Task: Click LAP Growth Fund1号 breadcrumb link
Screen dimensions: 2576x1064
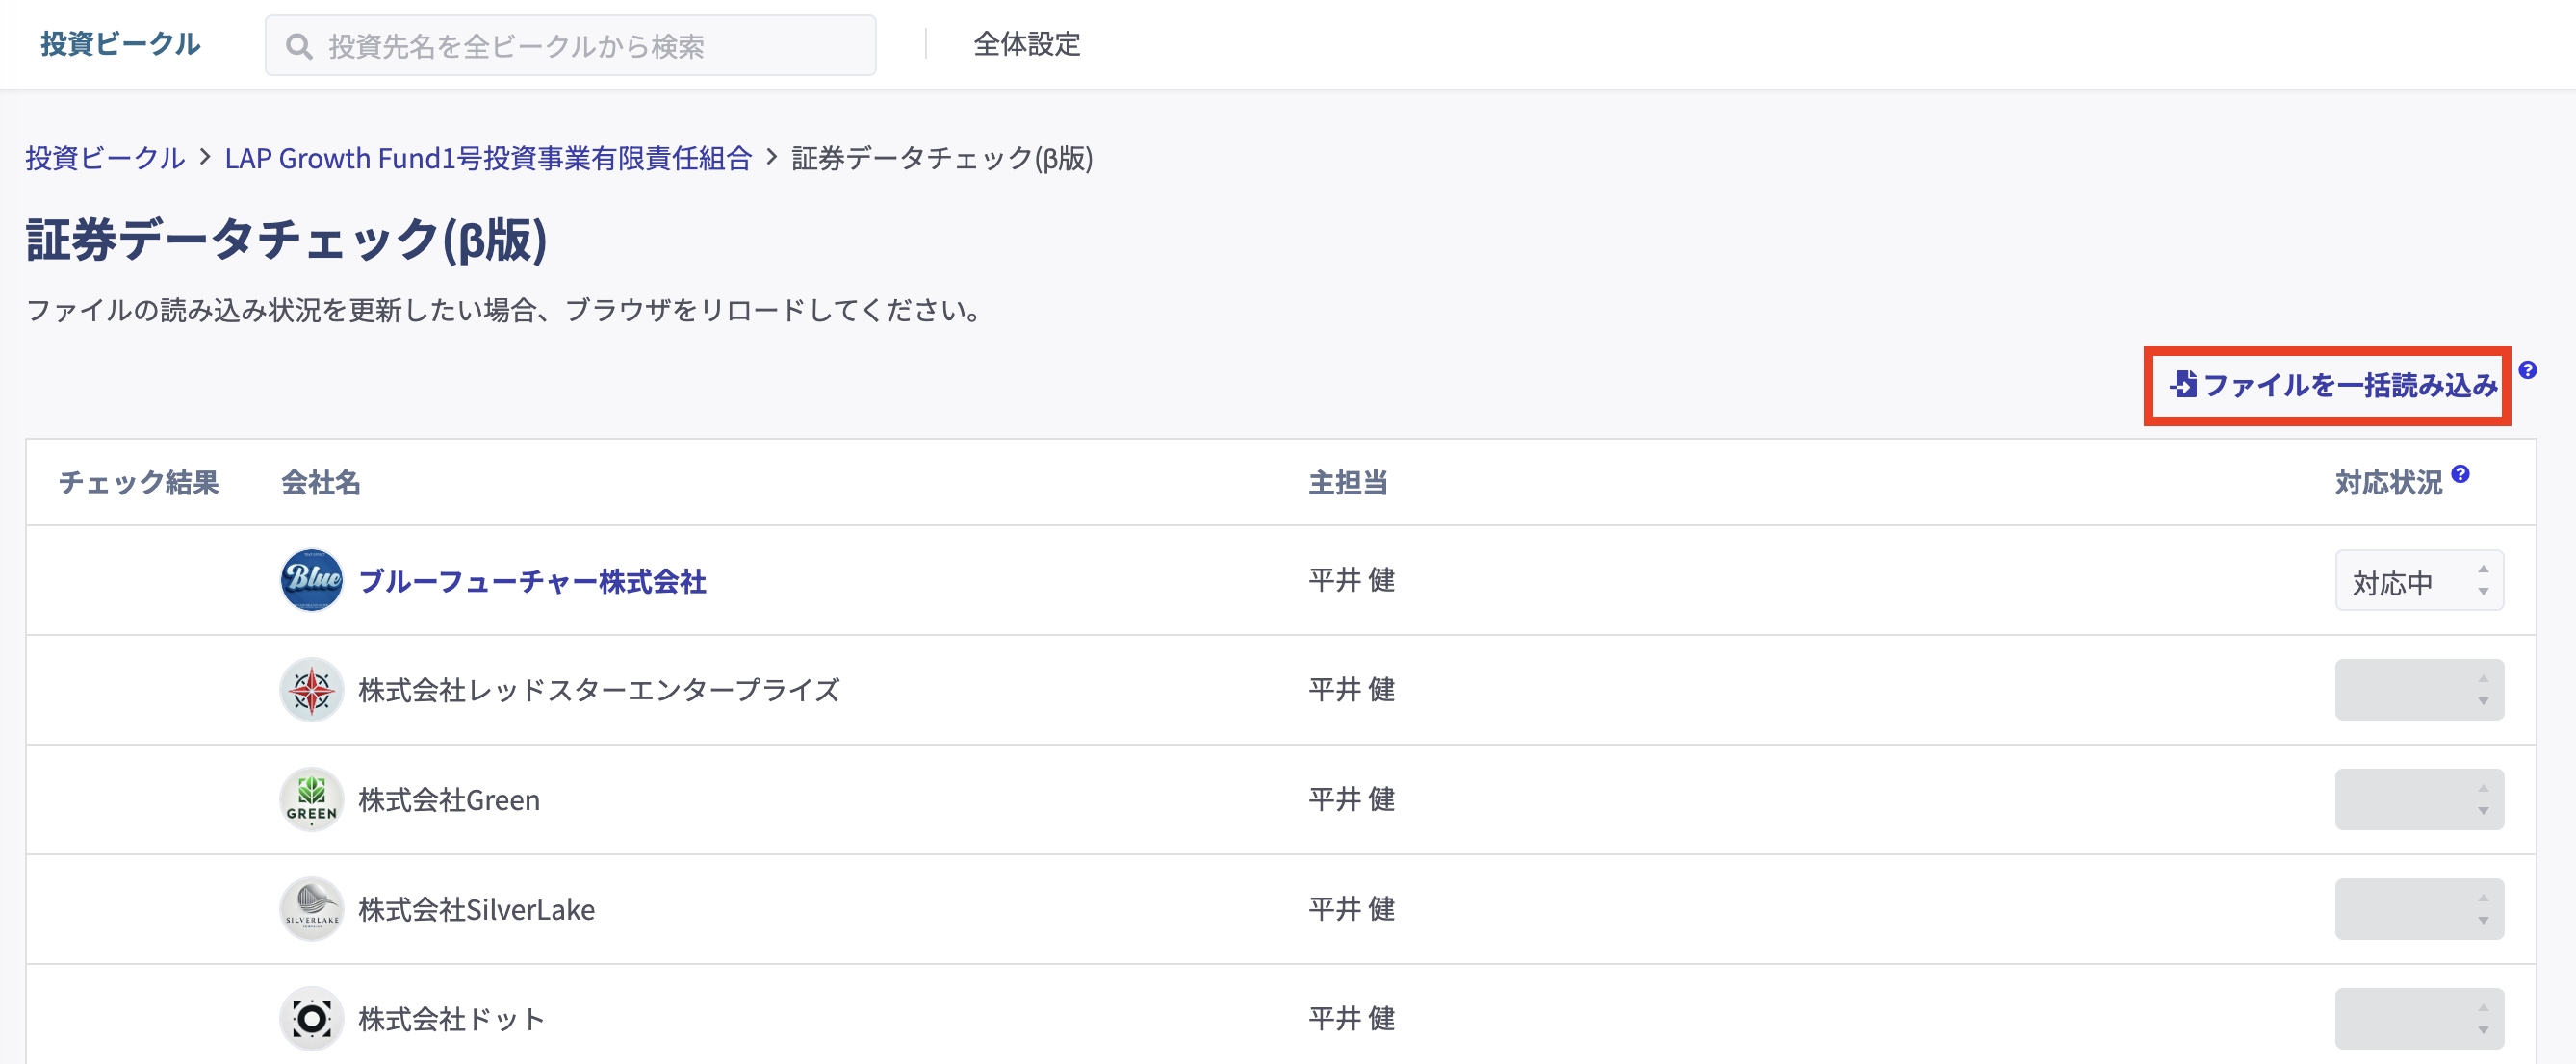Action: point(487,159)
